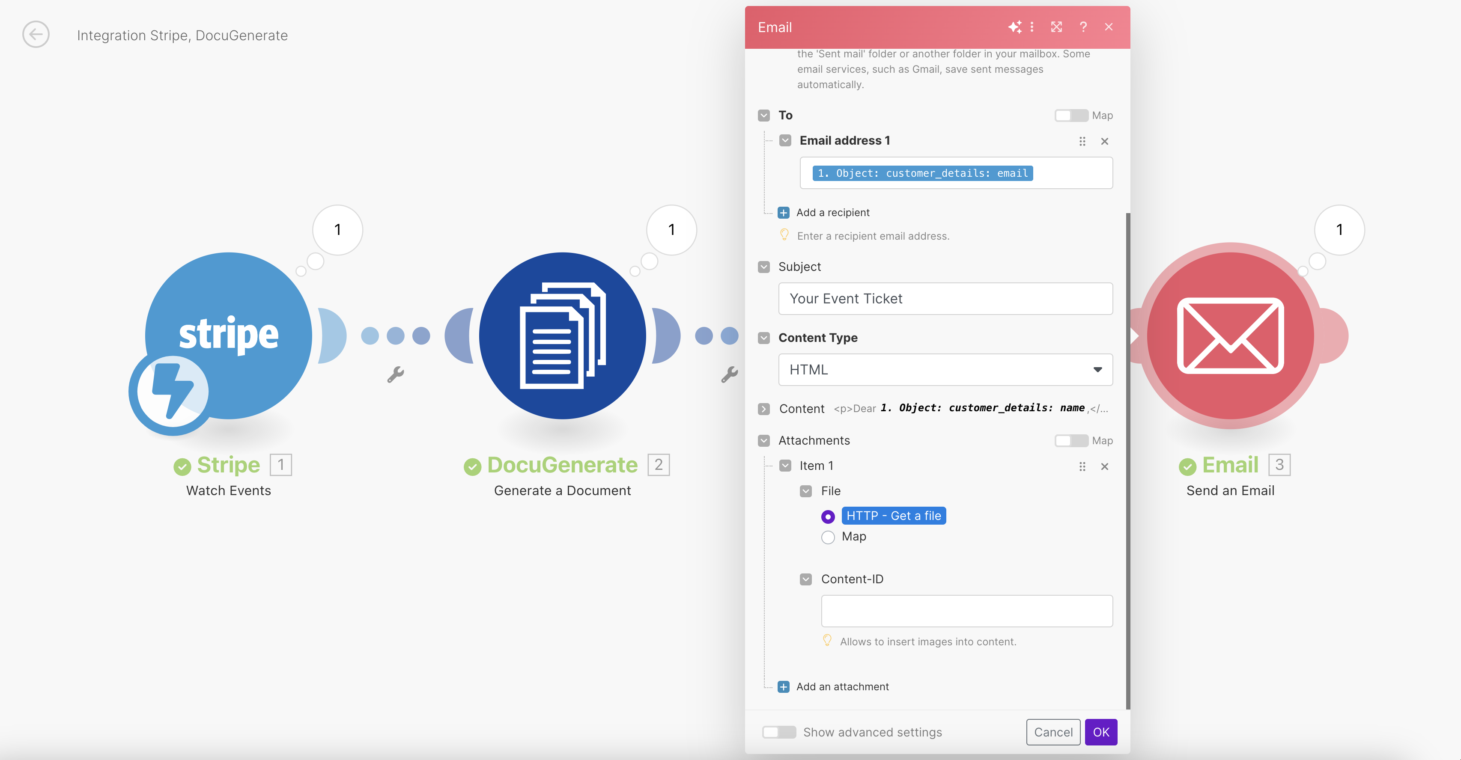Click the customer_details email mapped tag
Viewport: 1461px width, 760px height.
coord(922,173)
